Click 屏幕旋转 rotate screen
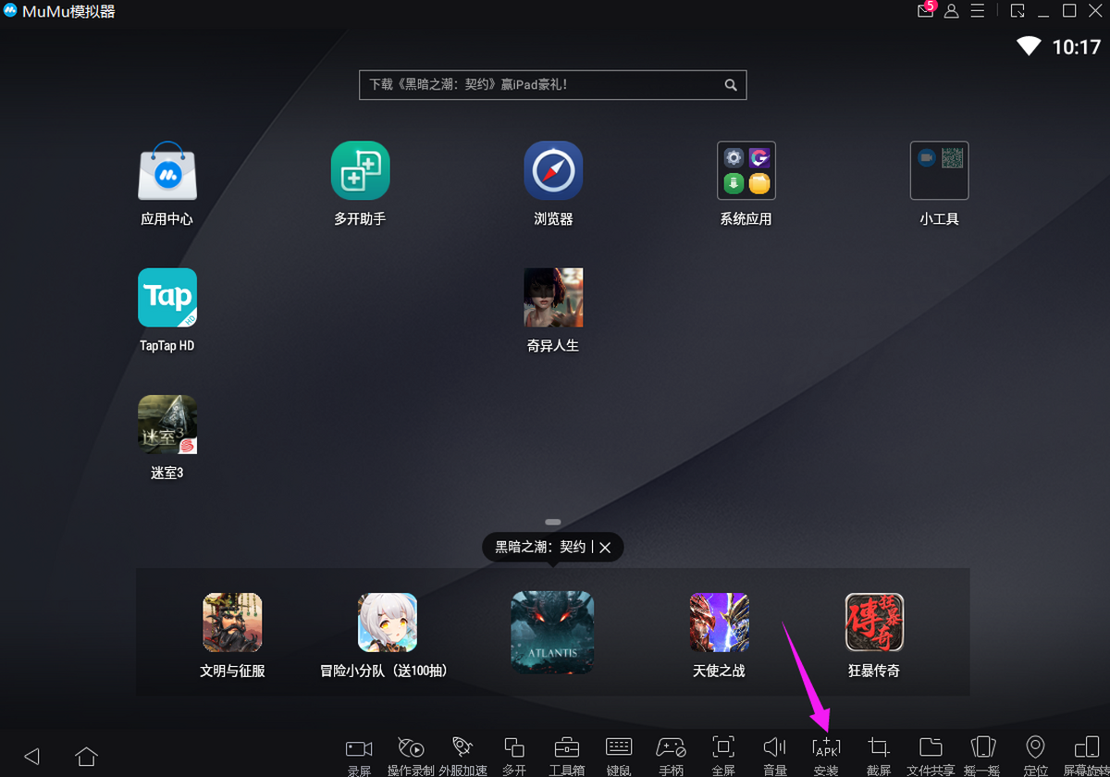 (x=1086, y=756)
